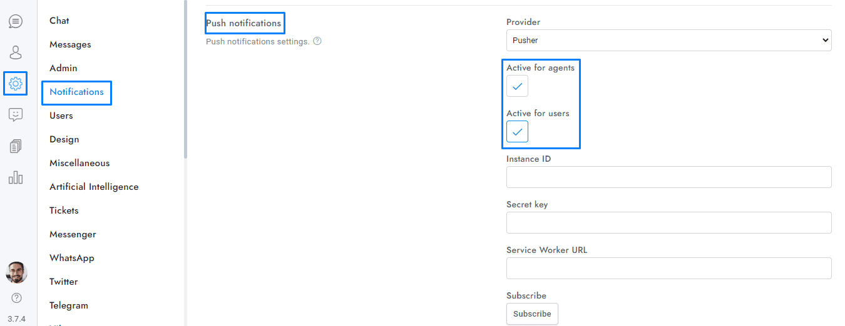Go to the WhatsApp settings tab

(72, 258)
